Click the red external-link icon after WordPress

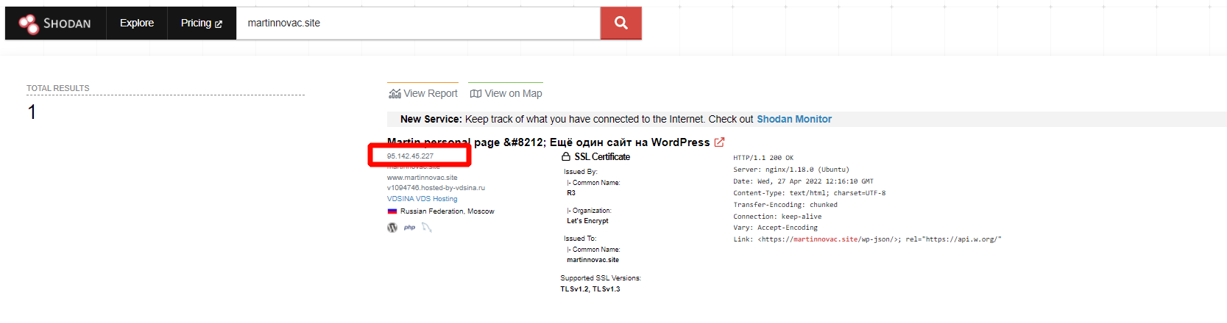pos(719,142)
